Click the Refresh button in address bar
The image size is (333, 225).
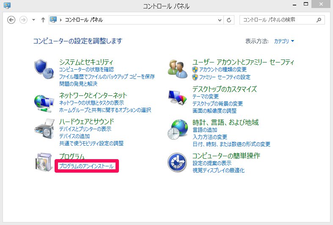click(229, 20)
